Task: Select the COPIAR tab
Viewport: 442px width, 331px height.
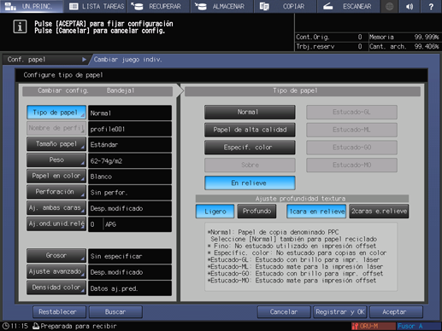Action: pos(285,6)
